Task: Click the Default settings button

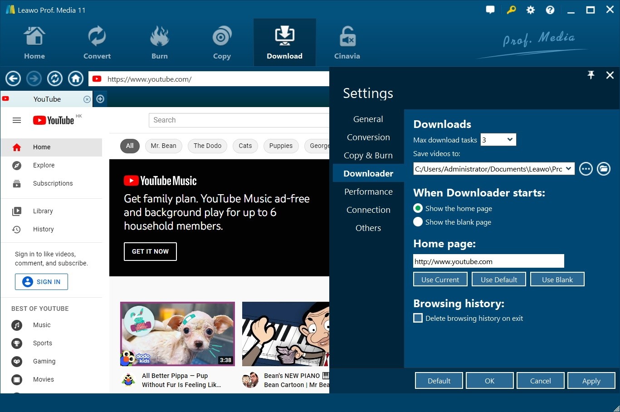Action: tap(439, 381)
